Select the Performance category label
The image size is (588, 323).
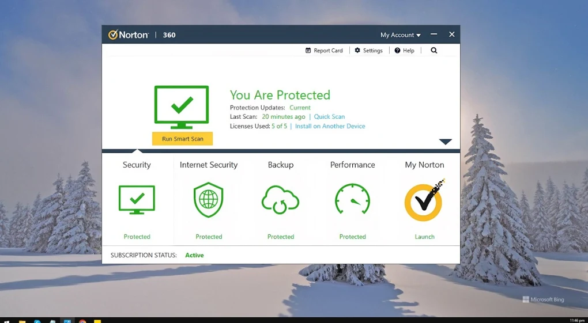click(352, 165)
